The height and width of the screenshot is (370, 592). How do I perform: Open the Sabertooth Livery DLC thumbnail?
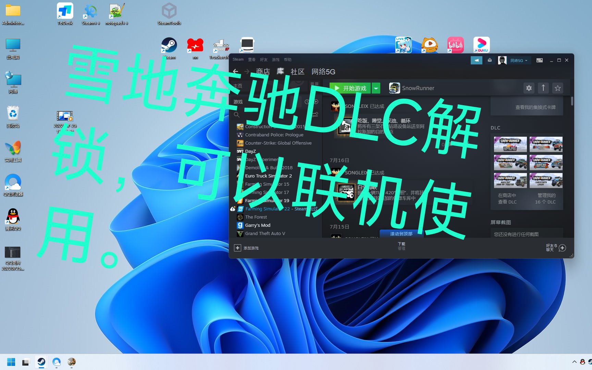pos(546,180)
